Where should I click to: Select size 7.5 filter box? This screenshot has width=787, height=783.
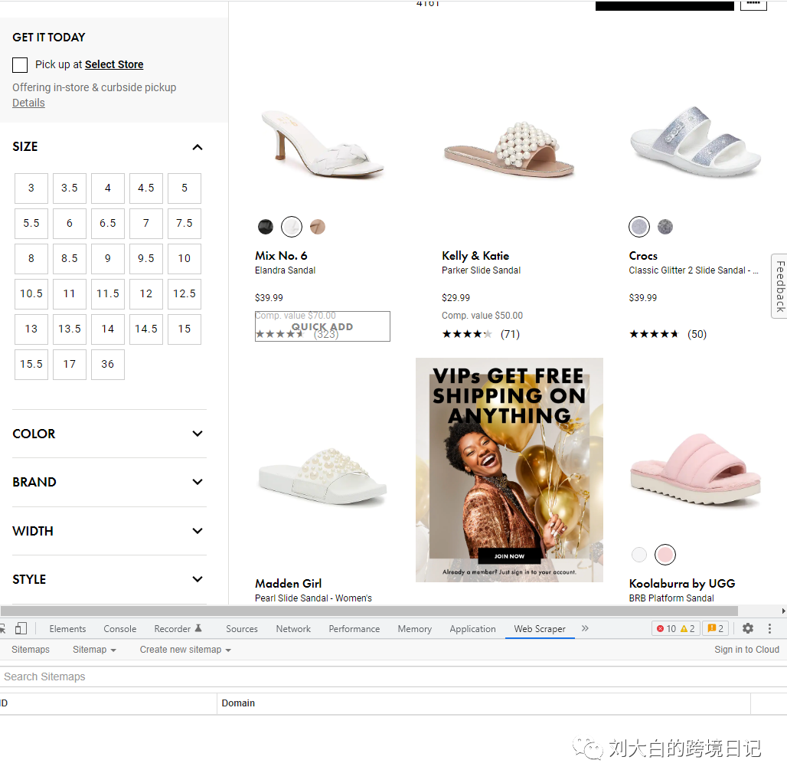pos(185,224)
